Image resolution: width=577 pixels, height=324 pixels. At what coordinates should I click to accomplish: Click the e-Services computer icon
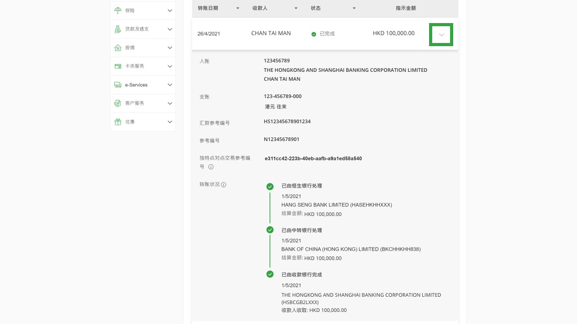117,85
